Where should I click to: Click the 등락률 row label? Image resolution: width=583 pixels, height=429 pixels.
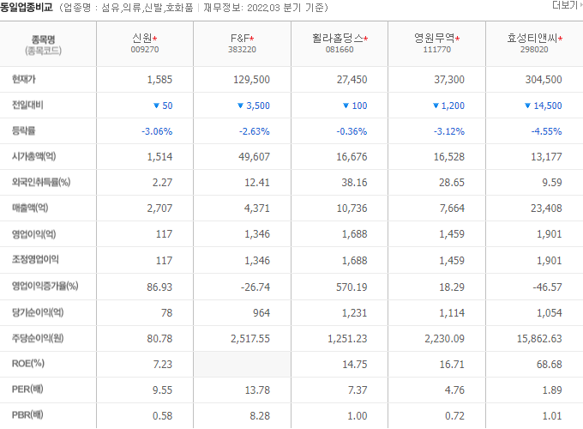click(x=23, y=131)
